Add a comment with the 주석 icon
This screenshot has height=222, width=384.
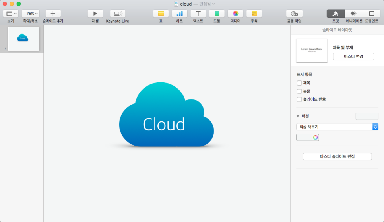(x=254, y=14)
